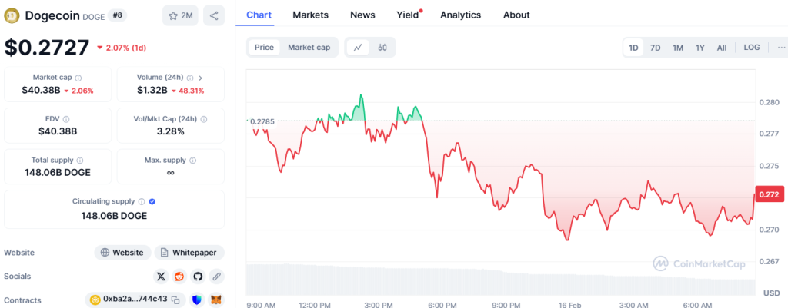Screen dimensions: 788x308
Task: Toggle LOG scale on the chart
Action: pyautogui.click(x=751, y=48)
